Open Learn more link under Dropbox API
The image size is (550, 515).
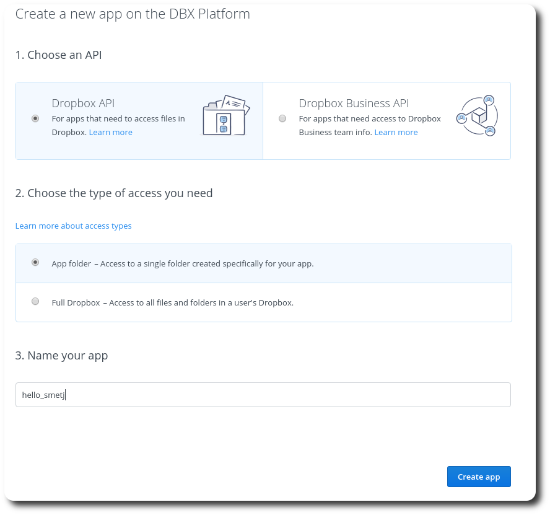pos(110,133)
